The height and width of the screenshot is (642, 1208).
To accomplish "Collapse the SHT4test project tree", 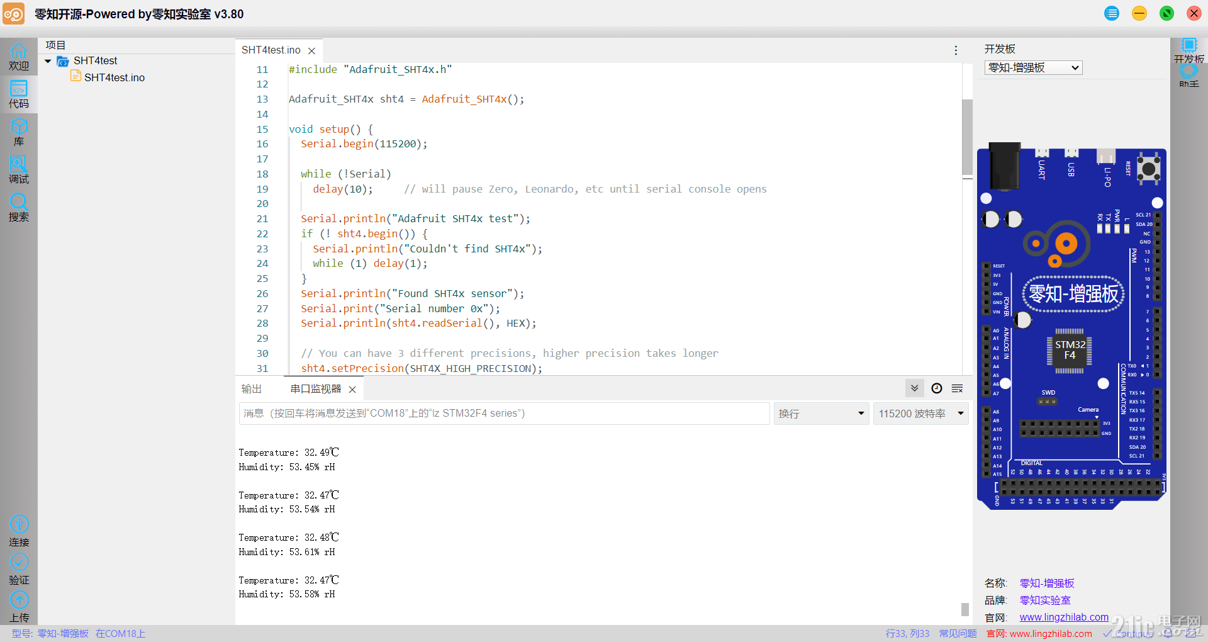I will tap(48, 61).
